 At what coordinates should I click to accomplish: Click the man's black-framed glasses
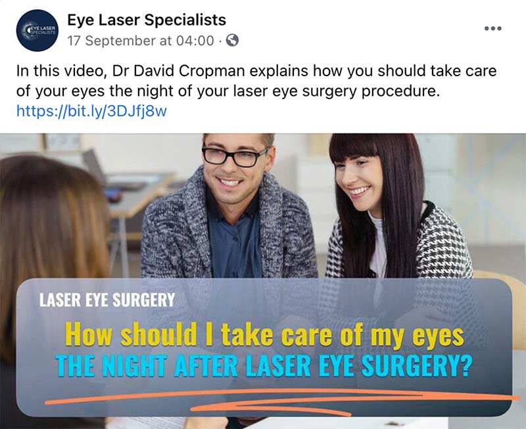(x=235, y=156)
